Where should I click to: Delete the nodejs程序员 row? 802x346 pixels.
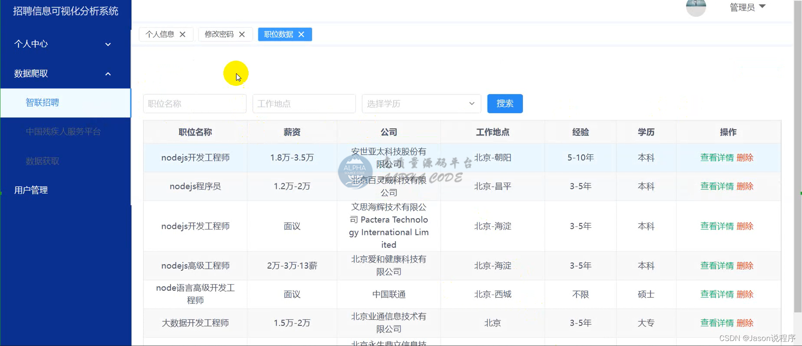coord(745,186)
